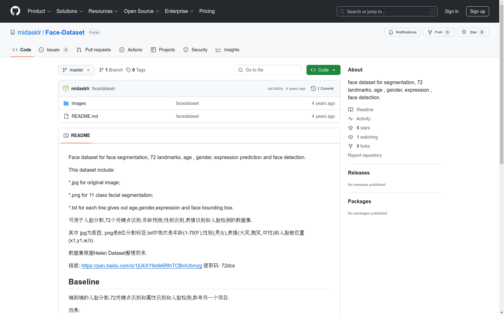504x315 pixels.
Task: Click the midasklr avatar in commit row
Action: point(66,89)
